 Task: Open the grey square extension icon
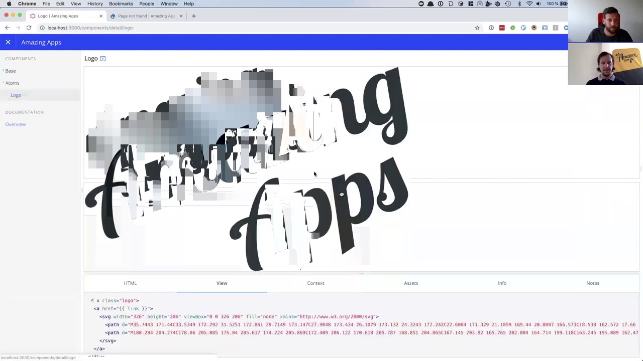tap(556, 28)
